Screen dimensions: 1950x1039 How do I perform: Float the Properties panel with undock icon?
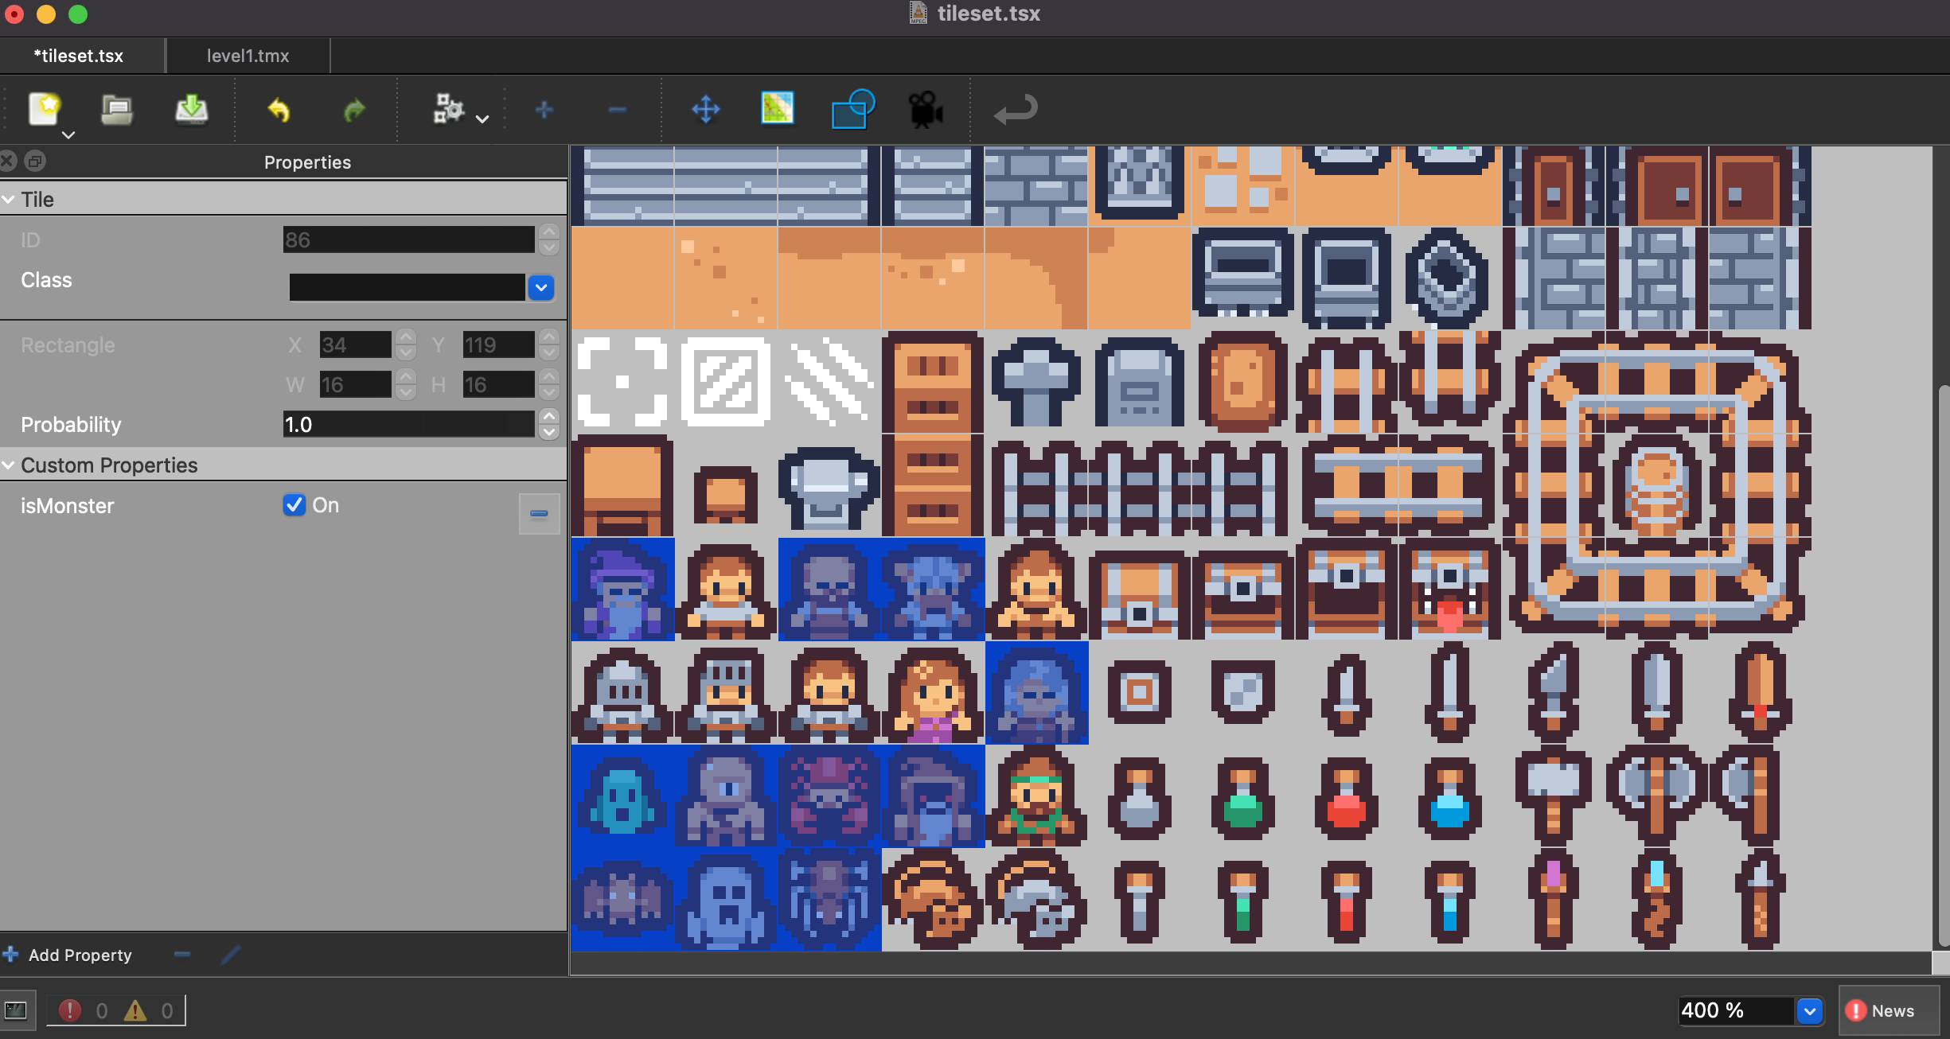click(35, 161)
